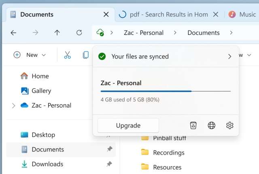Viewport: 259px width, 174px height.
Task: Click the Refresh button
Action: 79,32
